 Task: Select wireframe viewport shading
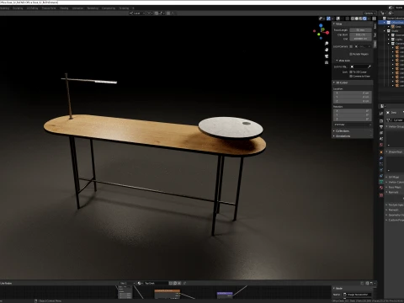click(x=353, y=19)
